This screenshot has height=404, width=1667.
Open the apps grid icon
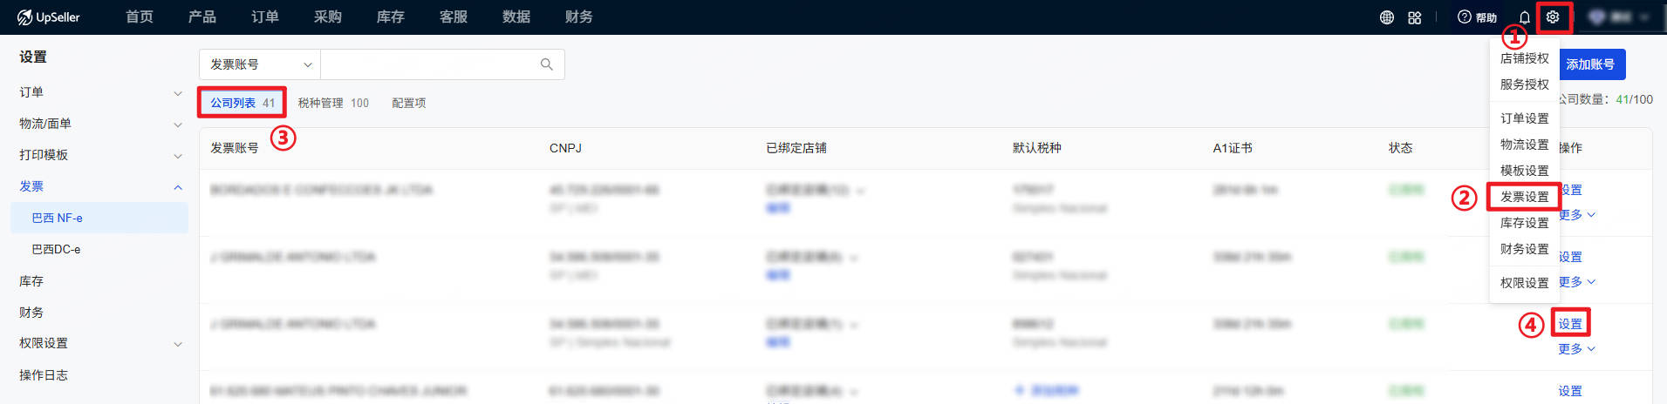coord(1415,17)
